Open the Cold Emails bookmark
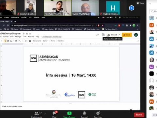Viewport: 157px width, 118px height. pyautogui.click(x=92, y=29)
